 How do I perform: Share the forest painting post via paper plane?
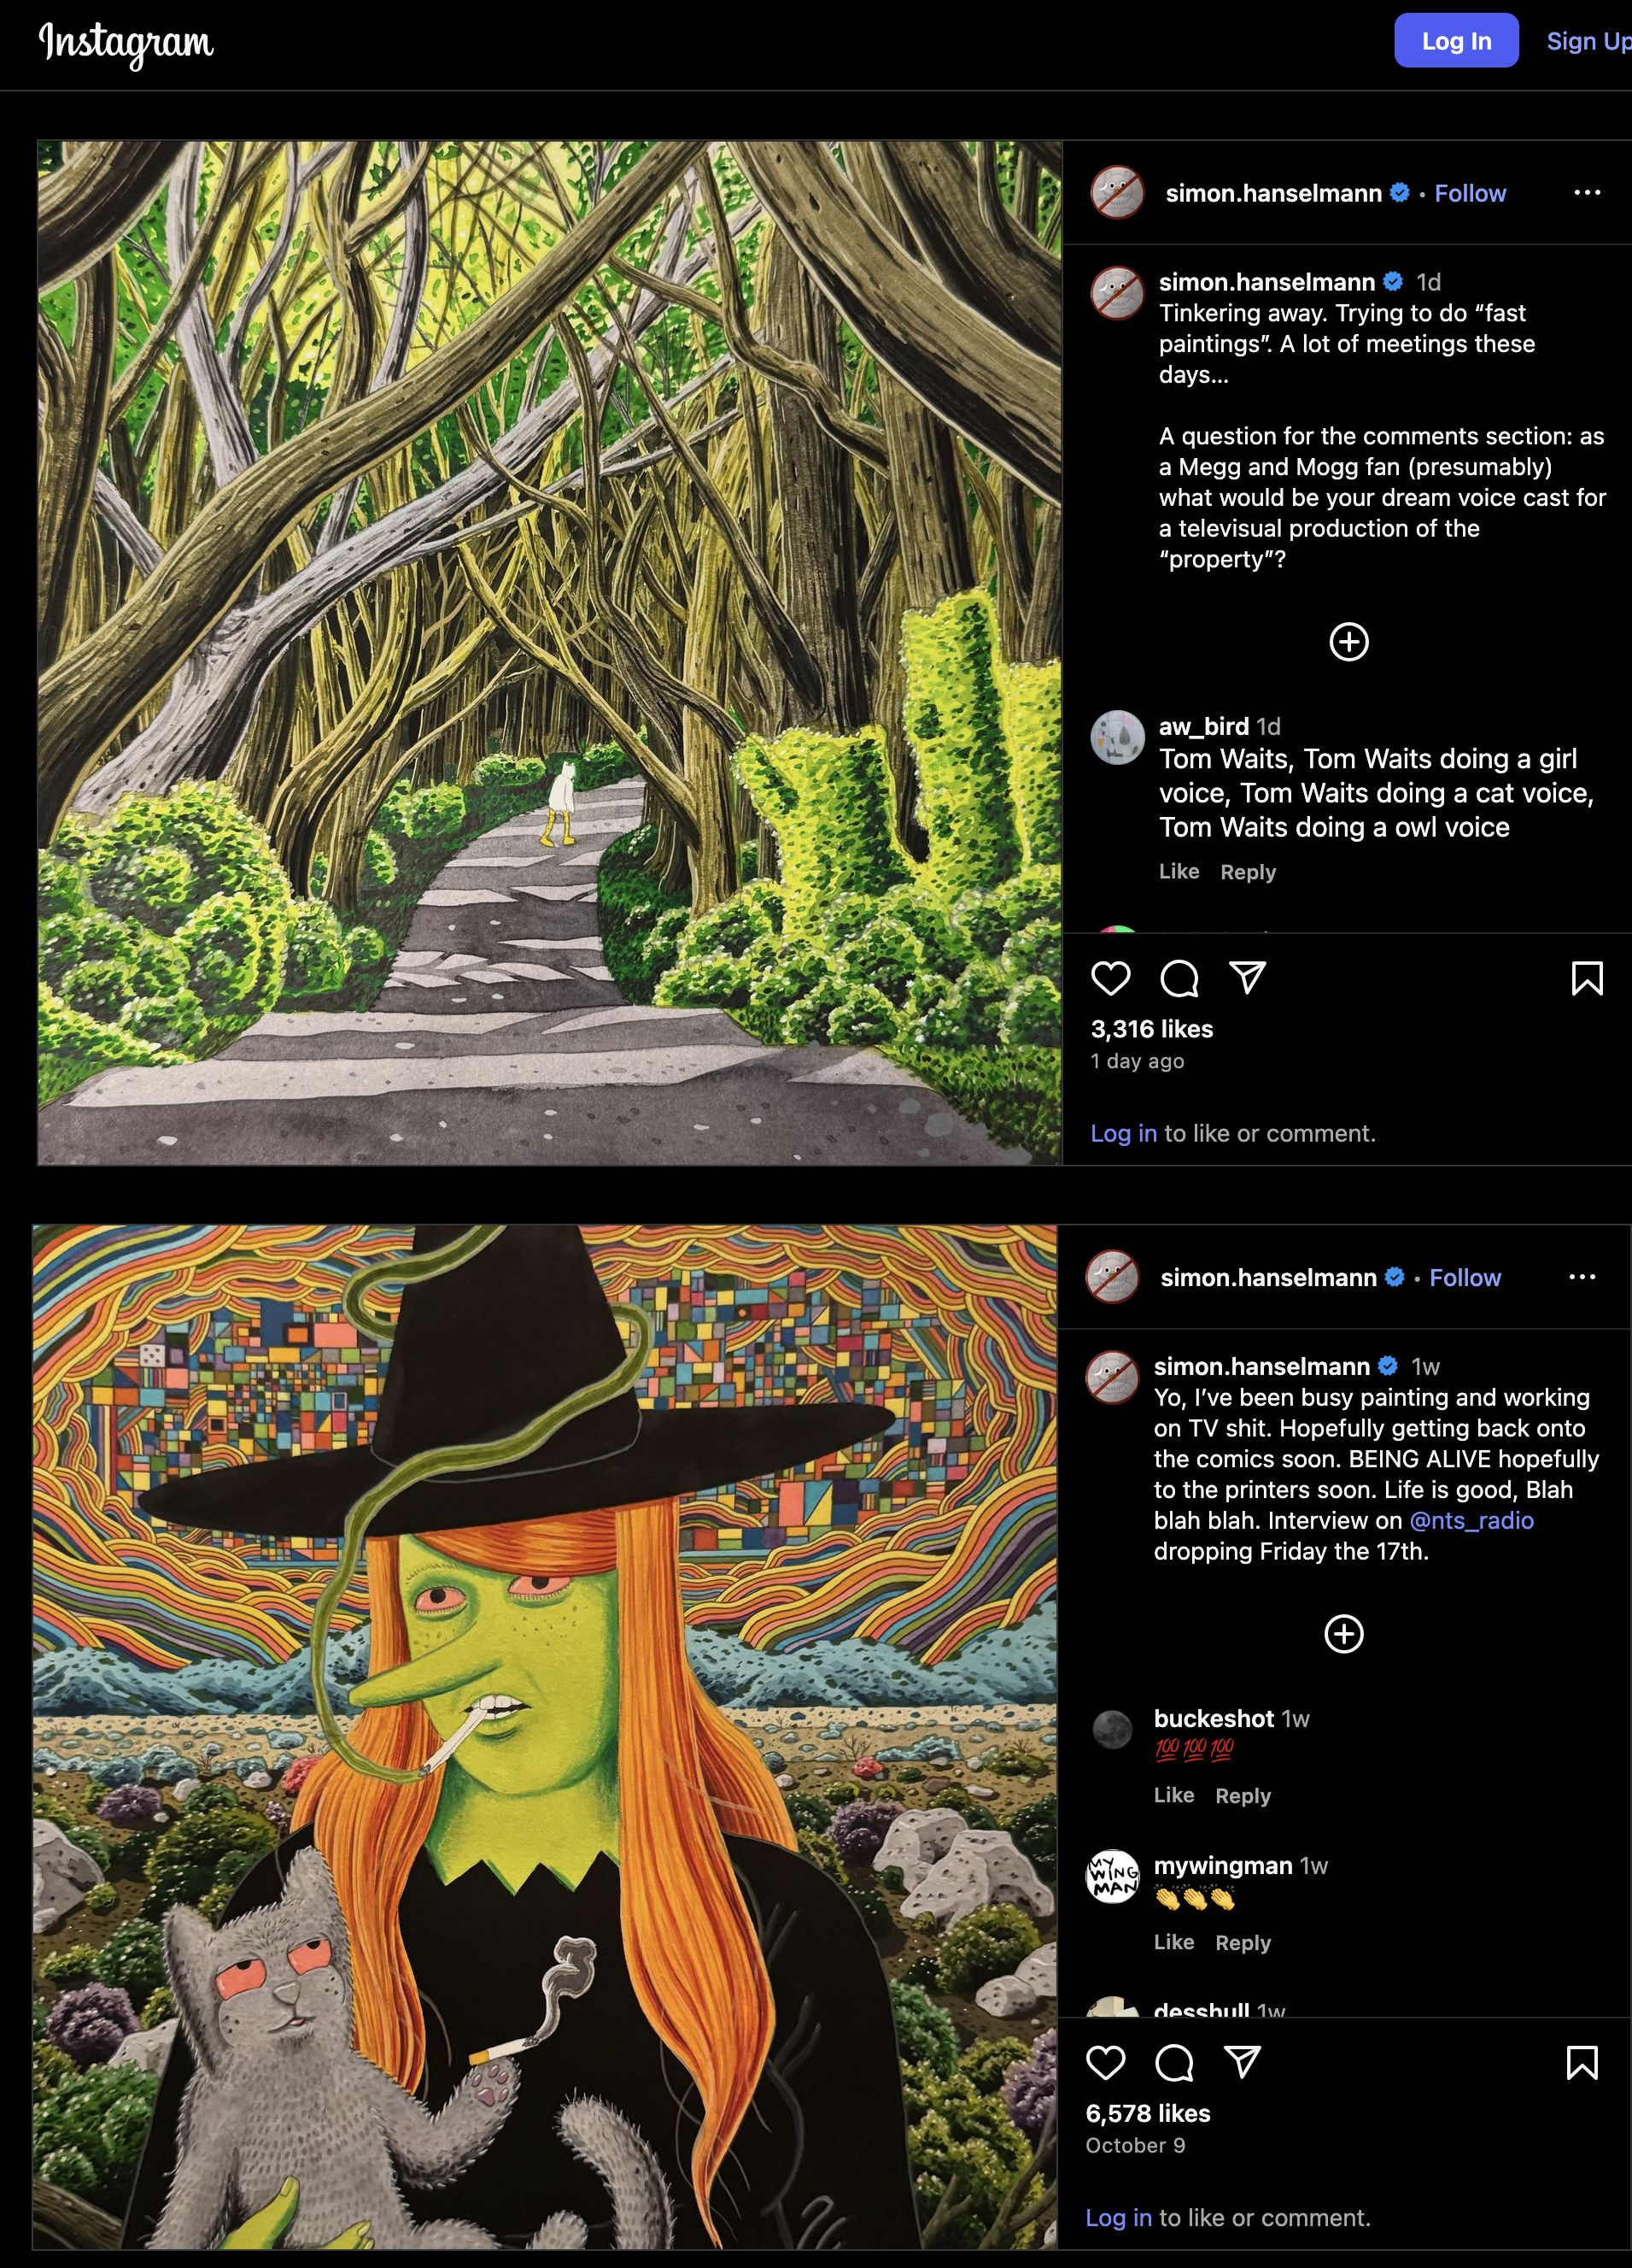coord(1247,977)
